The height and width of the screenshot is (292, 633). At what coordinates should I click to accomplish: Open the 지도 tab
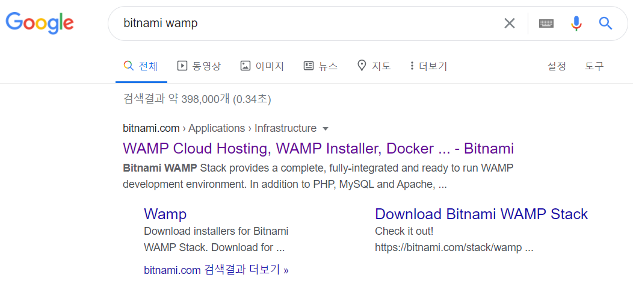374,66
